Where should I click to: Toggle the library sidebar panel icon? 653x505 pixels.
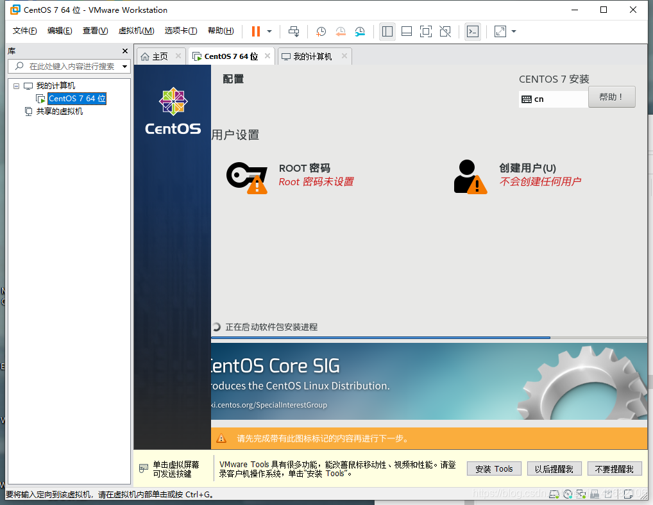387,31
